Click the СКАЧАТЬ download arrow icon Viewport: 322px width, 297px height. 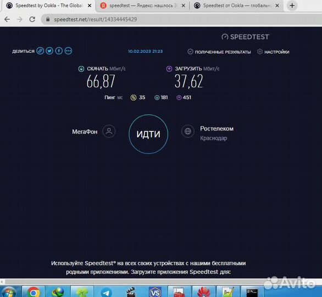coord(81,69)
